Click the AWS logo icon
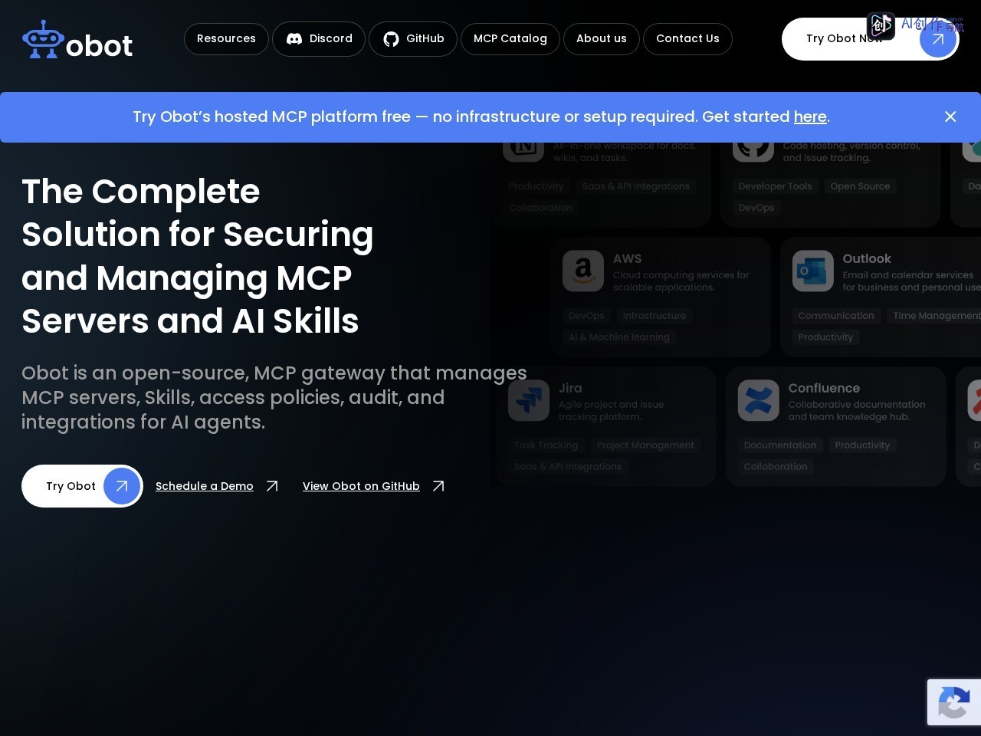 (x=583, y=271)
